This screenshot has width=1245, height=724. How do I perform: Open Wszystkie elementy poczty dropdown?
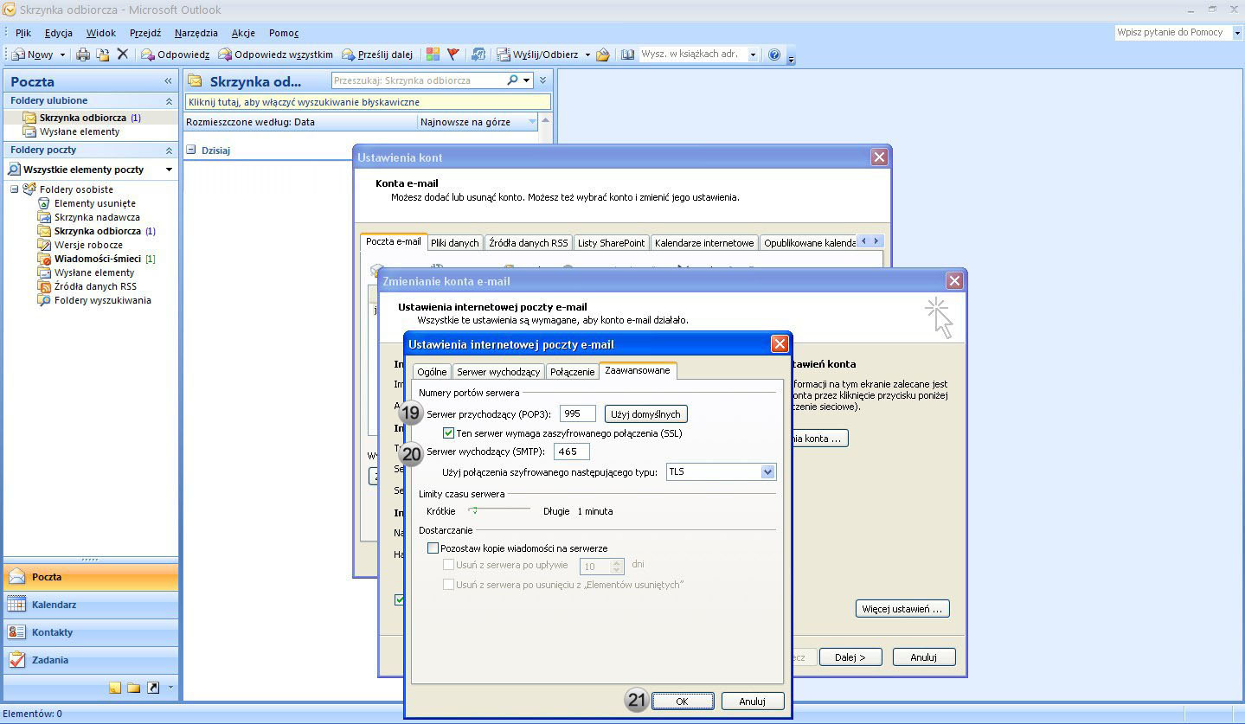169,170
